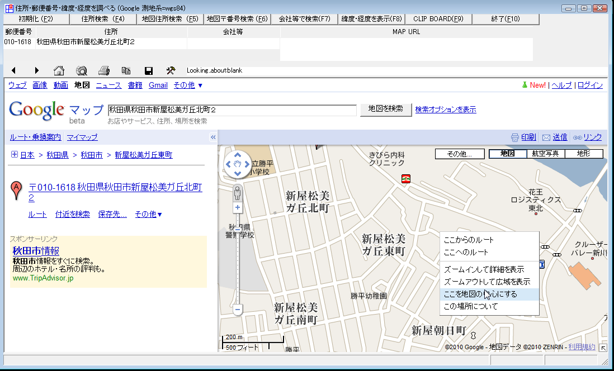614x371 pixels.
Task: Click the 送信 link above the map
Action: (560, 137)
